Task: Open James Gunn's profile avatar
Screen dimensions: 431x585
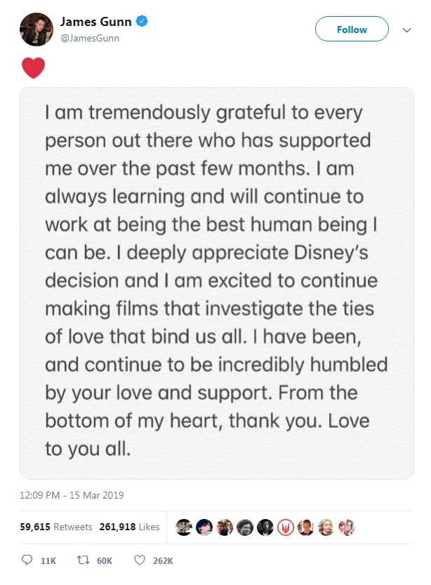Action: pos(37,29)
